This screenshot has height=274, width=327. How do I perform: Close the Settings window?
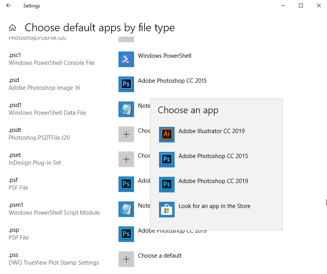[x=319, y=5]
